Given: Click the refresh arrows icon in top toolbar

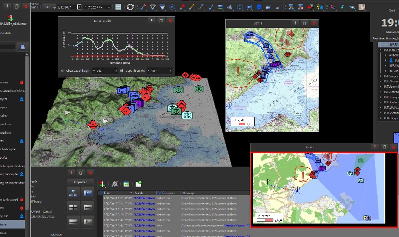Looking at the screenshot, I should (130, 7).
